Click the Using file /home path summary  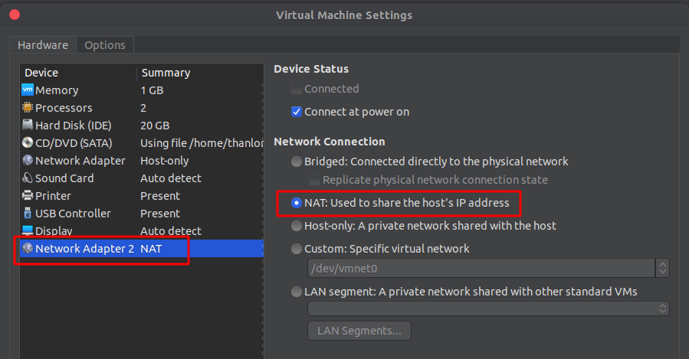coord(202,143)
